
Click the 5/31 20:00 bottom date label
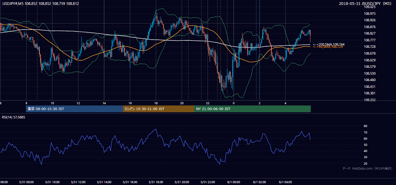click(182, 182)
